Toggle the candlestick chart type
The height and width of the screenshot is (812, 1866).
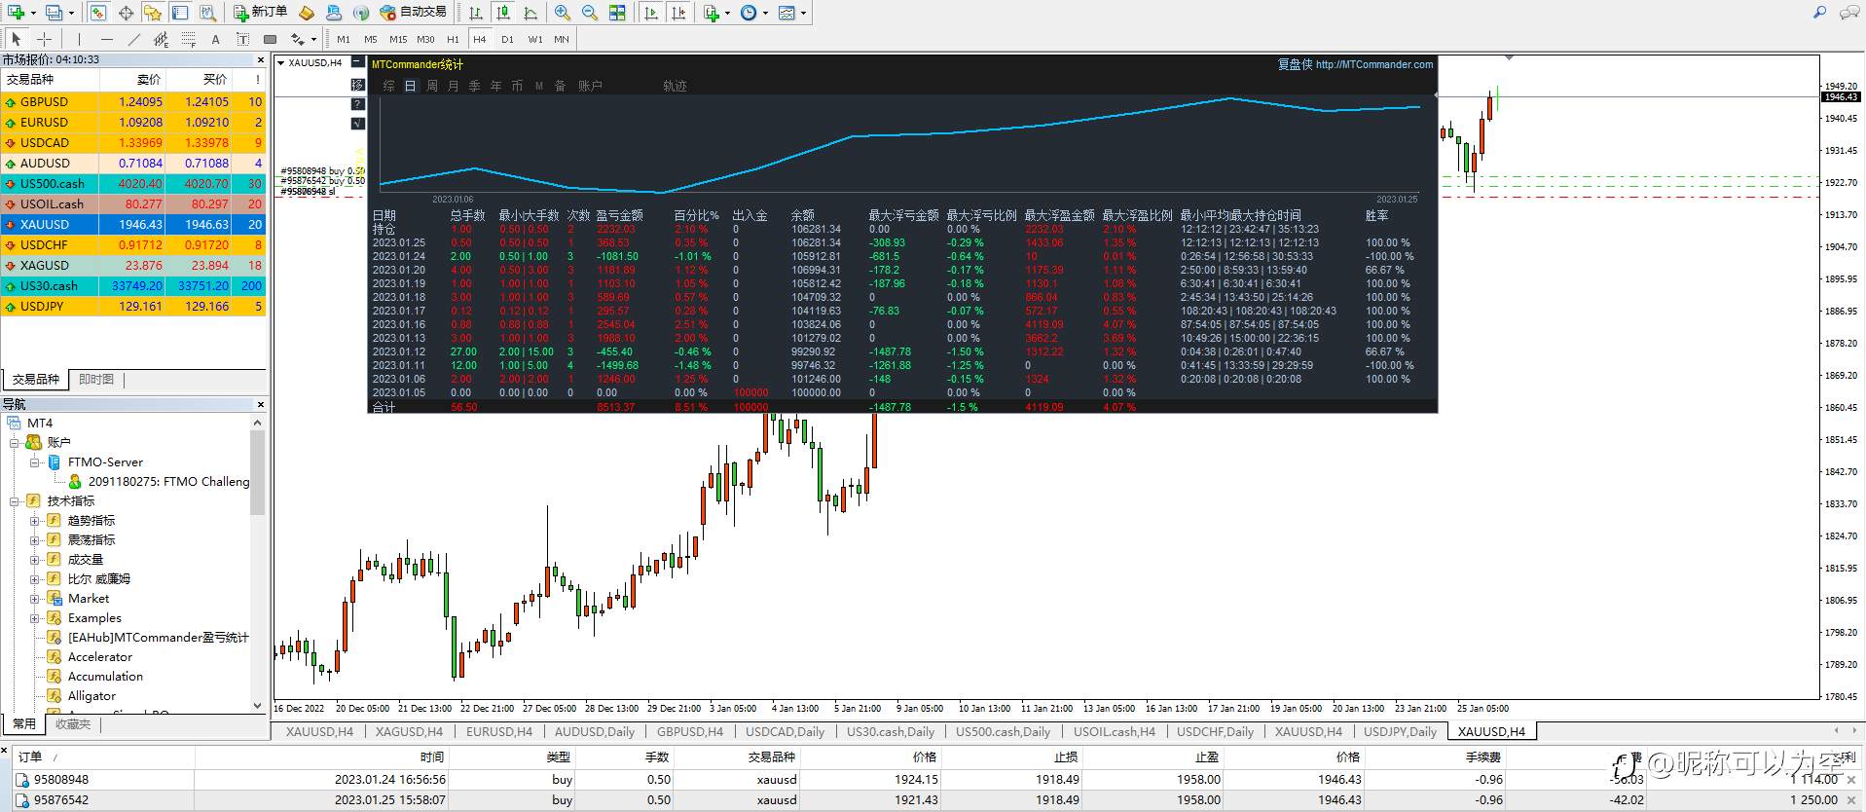pyautogui.click(x=502, y=13)
